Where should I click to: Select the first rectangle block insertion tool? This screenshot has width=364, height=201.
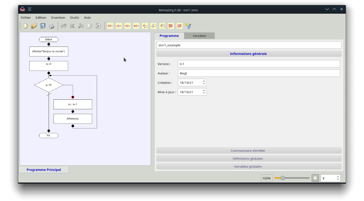coord(110,26)
